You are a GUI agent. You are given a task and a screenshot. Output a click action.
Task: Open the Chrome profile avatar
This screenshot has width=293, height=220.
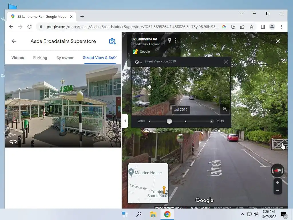[x=272, y=27]
